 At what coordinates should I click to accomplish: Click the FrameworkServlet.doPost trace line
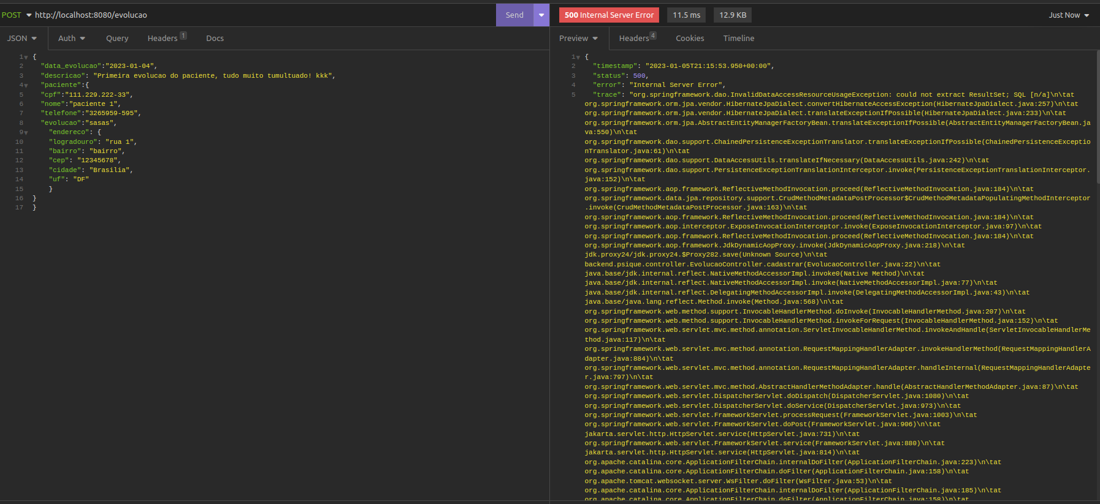(x=762, y=424)
